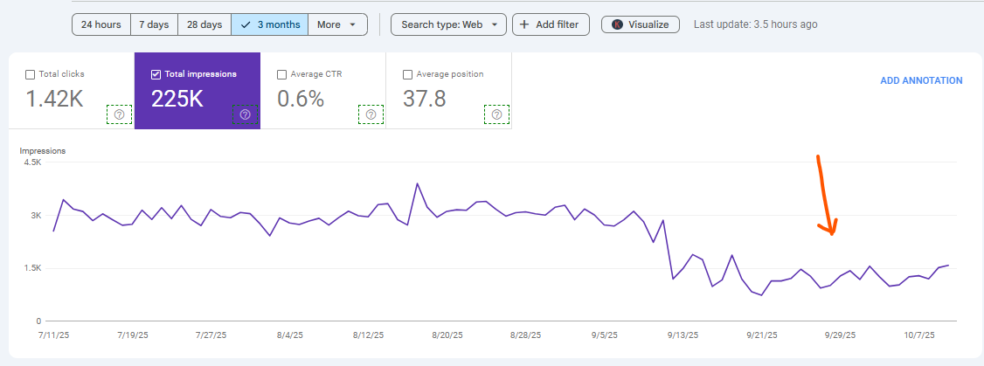
Task: Click the 37.8 Average position value
Action: 425,99
